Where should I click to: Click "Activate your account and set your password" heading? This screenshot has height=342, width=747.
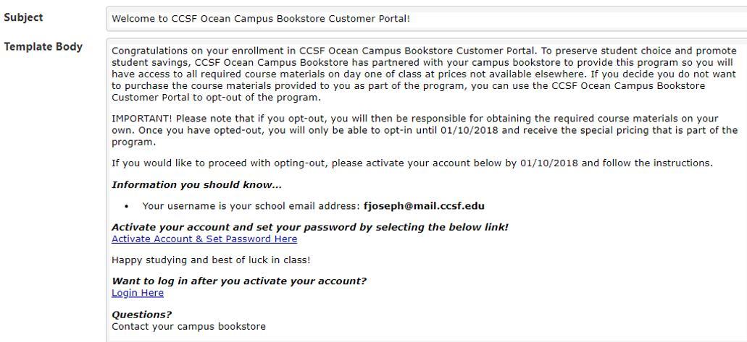pyautogui.click(x=310, y=227)
